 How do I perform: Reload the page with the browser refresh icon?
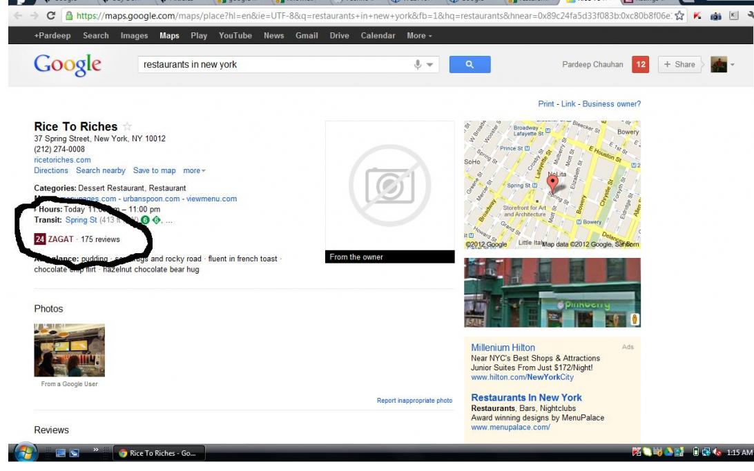coord(50,16)
